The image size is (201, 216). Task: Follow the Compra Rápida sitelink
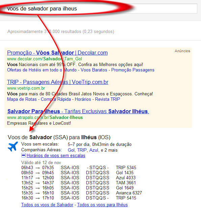[56, 99]
